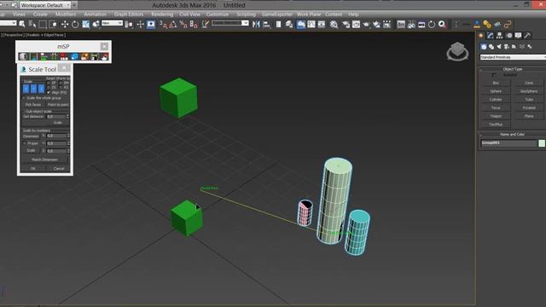Viewport: 546px width, 307px height.
Task: Enable the Proper checkbox
Action: click(25, 143)
